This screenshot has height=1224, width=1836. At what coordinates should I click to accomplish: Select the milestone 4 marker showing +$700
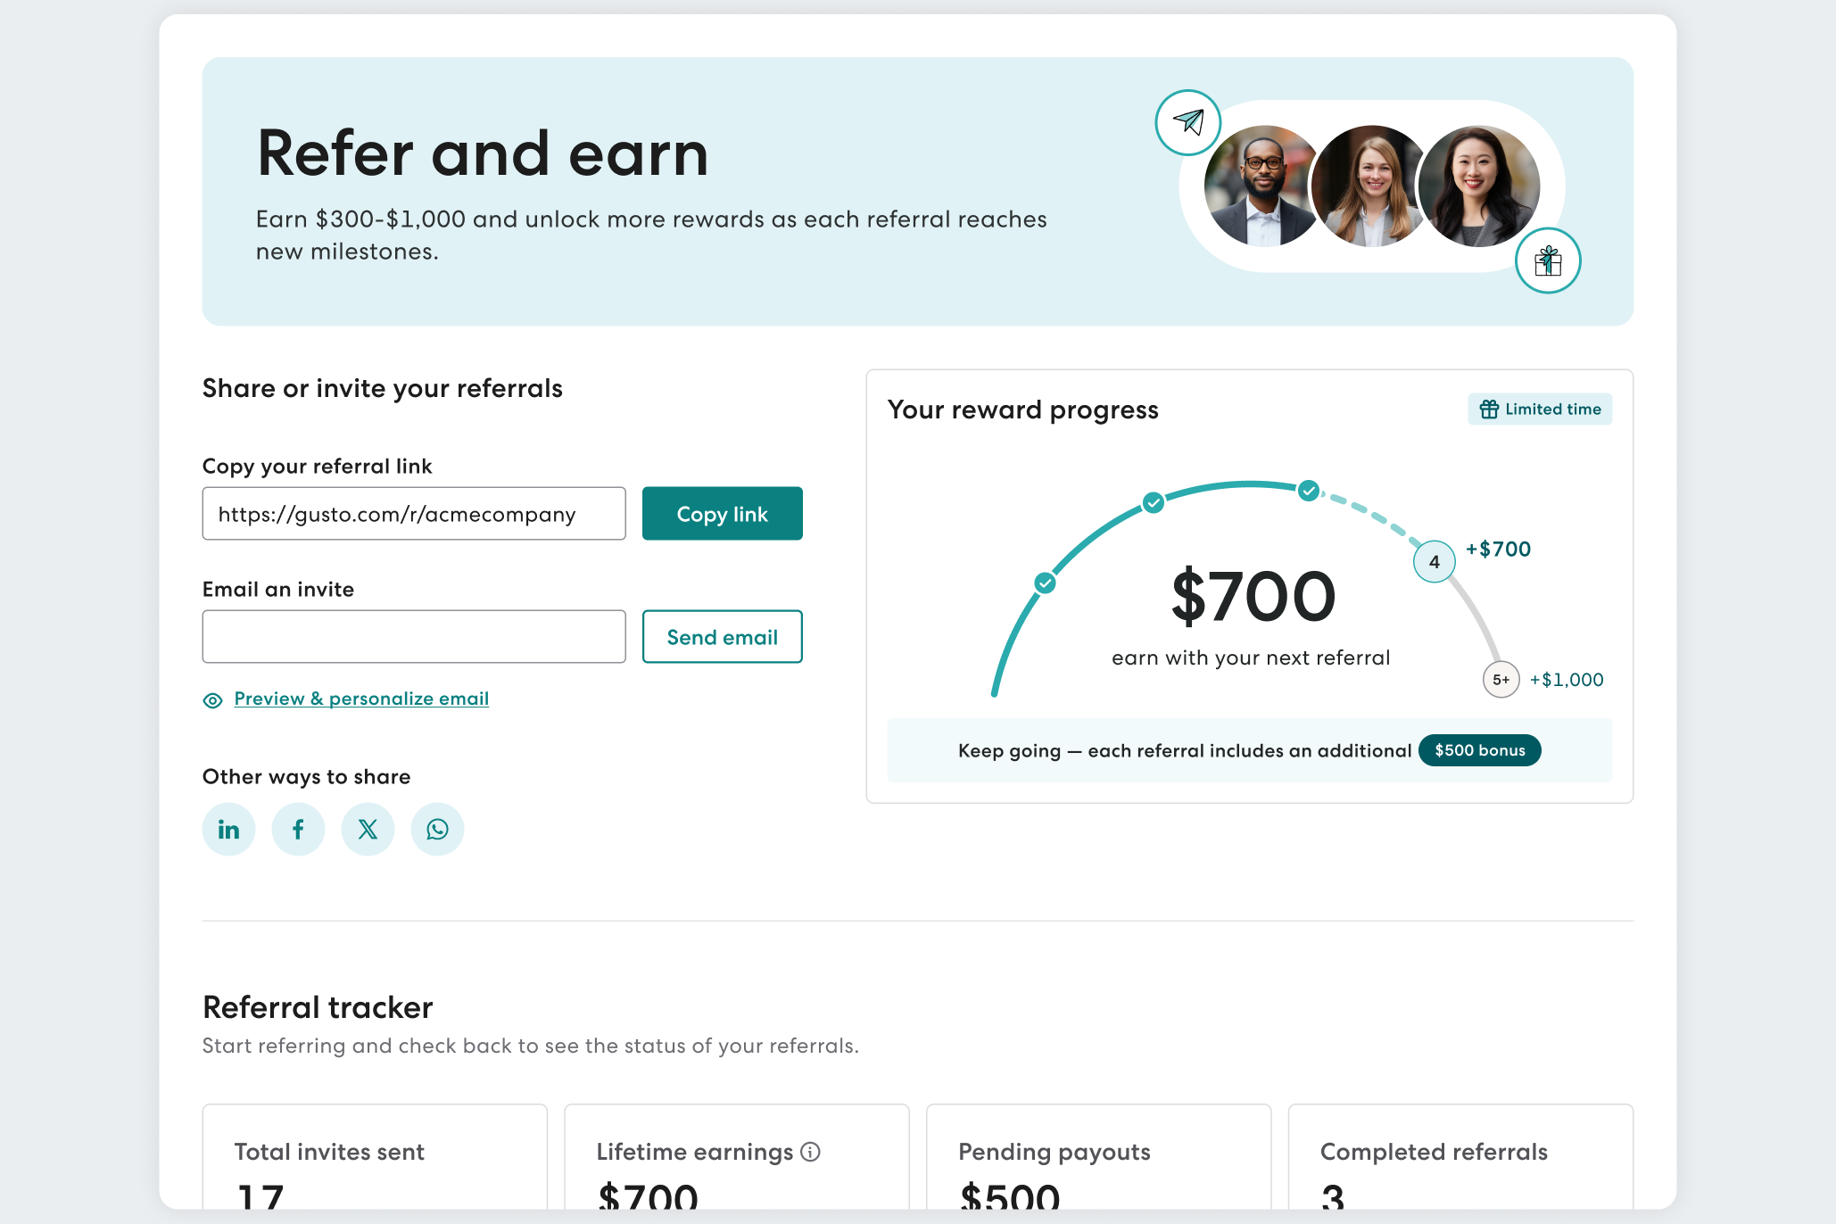[1434, 562]
